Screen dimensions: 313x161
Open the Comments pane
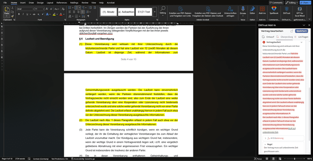point(276,3)
